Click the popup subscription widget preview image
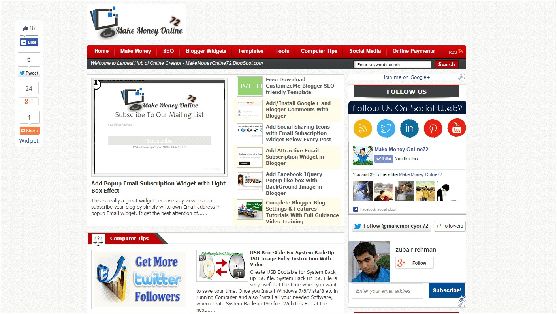The width and height of the screenshot is (557, 314). tap(159, 127)
